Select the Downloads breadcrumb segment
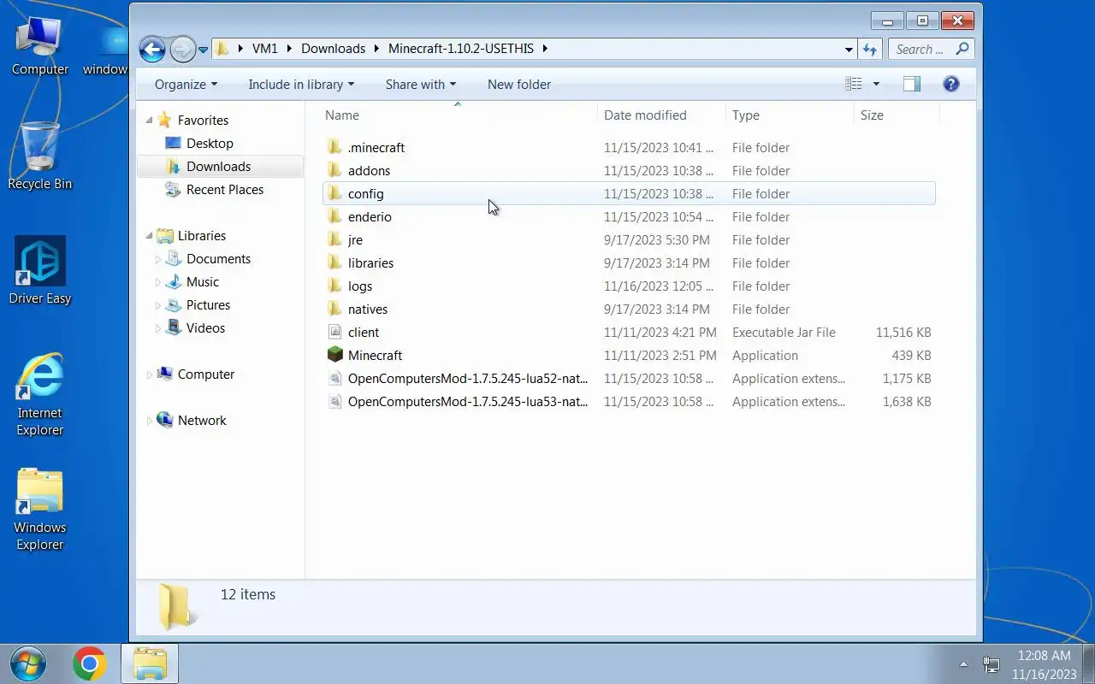This screenshot has height=684, width=1095. 334,49
